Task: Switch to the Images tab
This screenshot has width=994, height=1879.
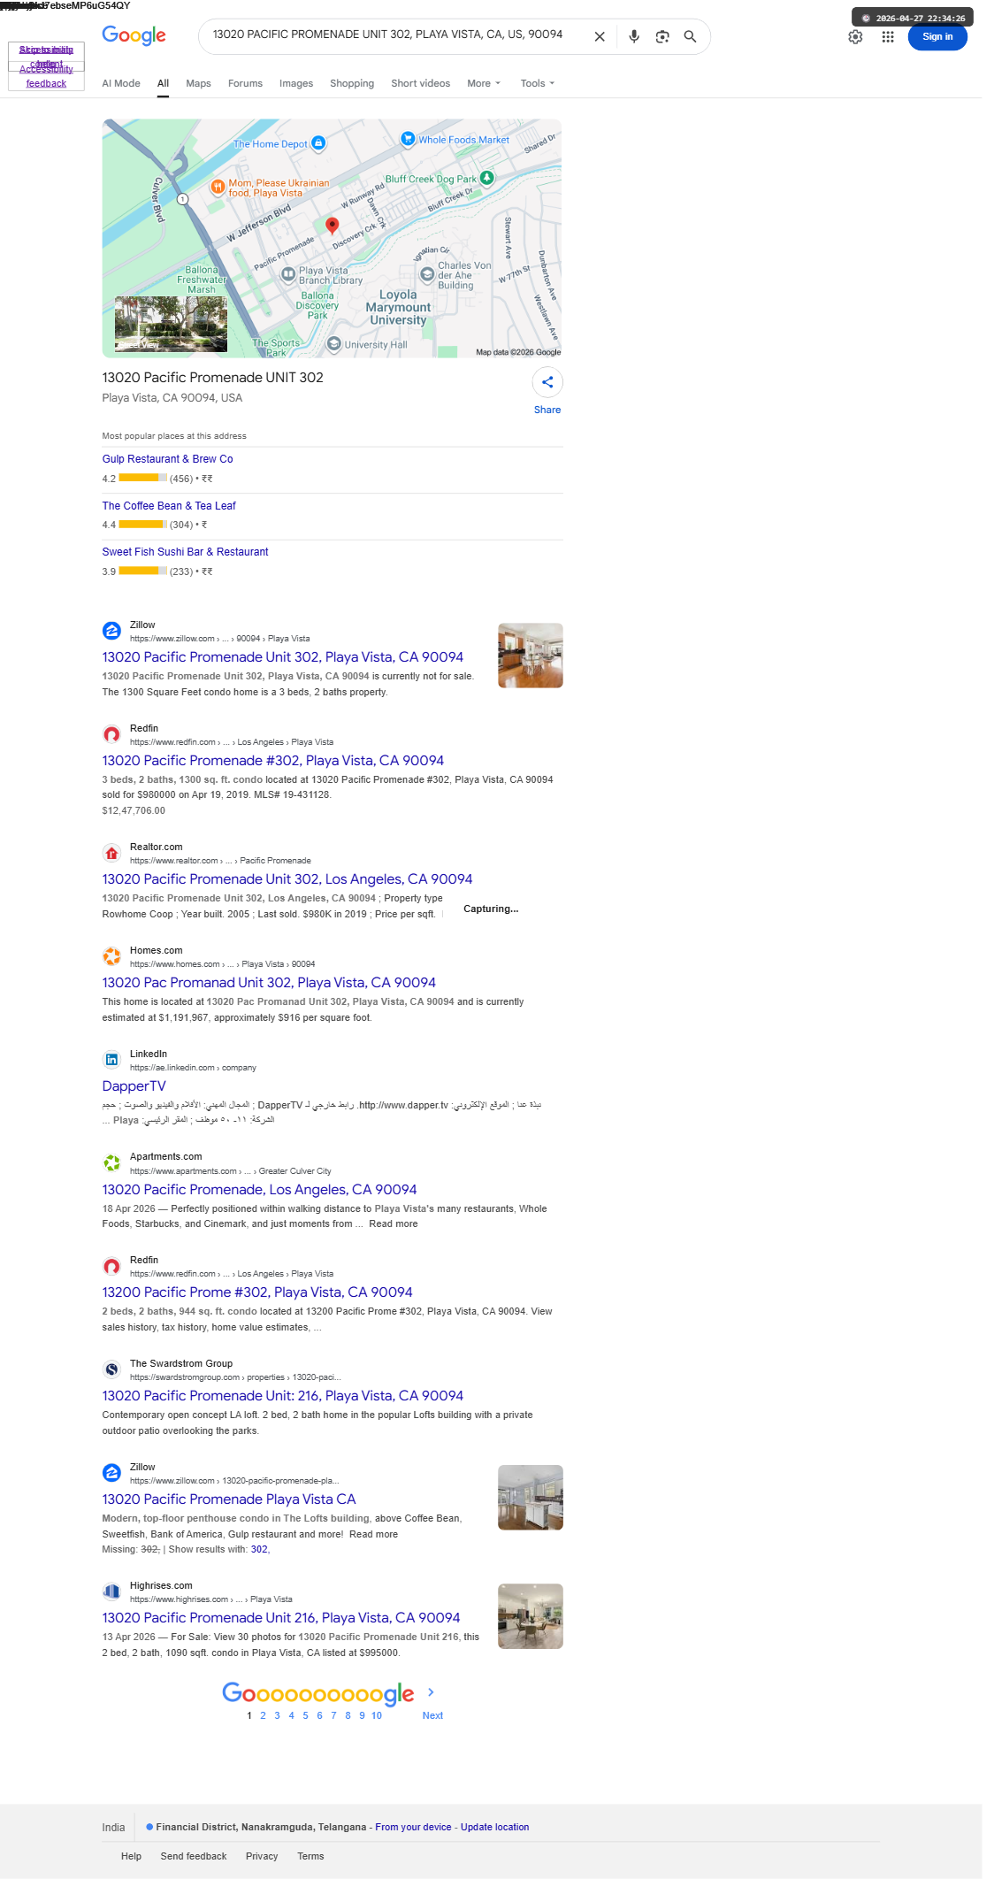Action: point(296,83)
